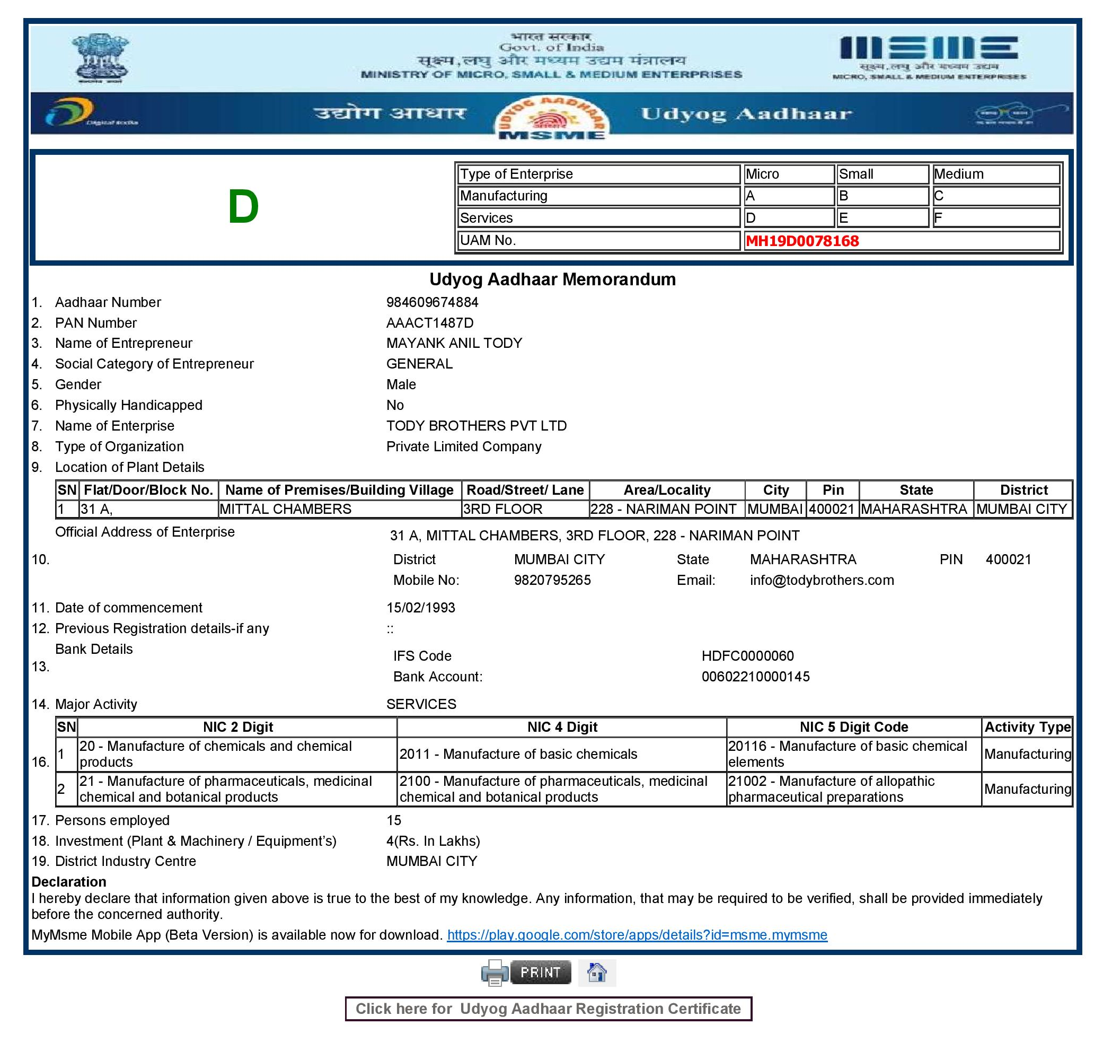This screenshot has height=1051, width=1103.
Task: Click the Name of Premises/Building Village header
Action: coord(339,490)
